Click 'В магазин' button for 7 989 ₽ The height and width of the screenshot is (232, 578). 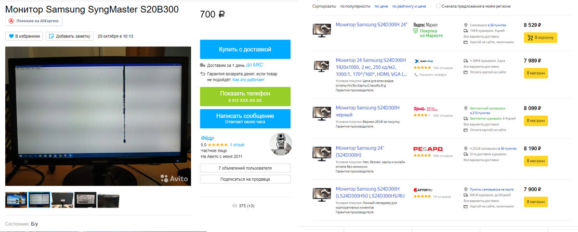536,73
